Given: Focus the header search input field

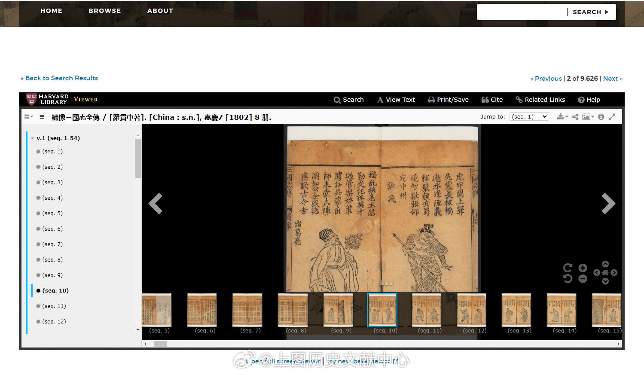Looking at the screenshot, I should pos(522,12).
